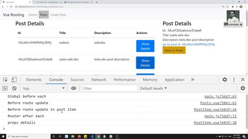This screenshot has width=248, height=139.
Task: Open the Performance tab
Action: point(125,80)
